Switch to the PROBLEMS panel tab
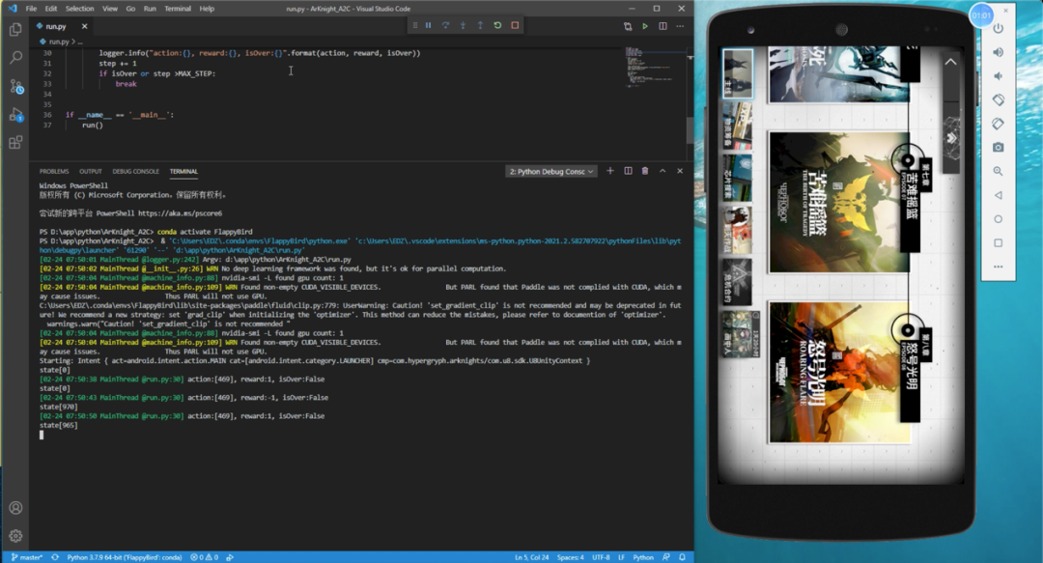Viewport: 1043px width, 563px height. [x=54, y=171]
